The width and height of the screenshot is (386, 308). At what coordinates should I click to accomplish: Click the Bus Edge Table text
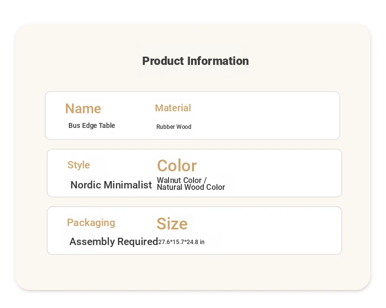91,125
